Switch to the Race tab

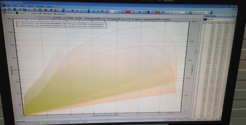pos(21,13)
